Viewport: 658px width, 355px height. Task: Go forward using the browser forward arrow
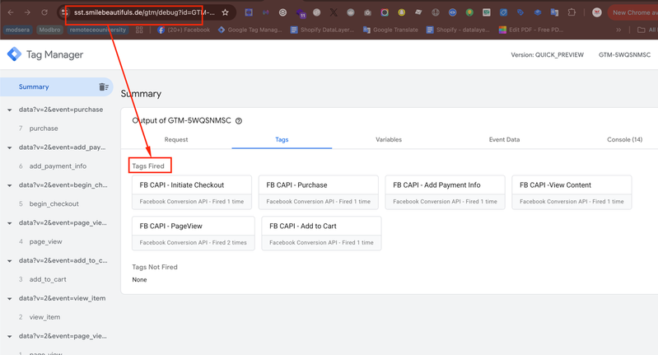tap(27, 12)
